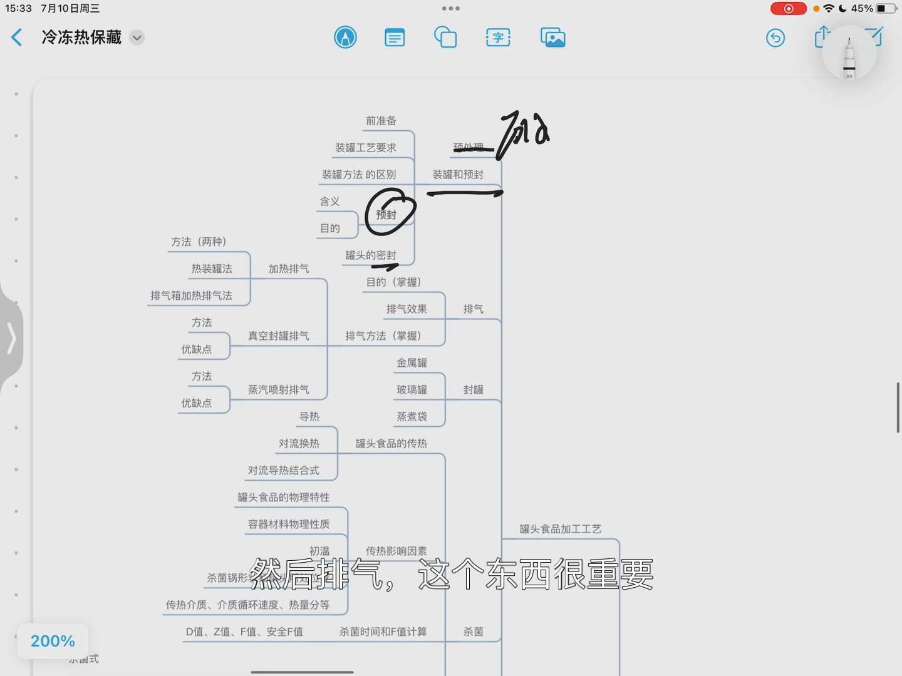Screen dimensions: 902x676
Task: Expand the left sidebar handle
Action: tap(11, 339)
